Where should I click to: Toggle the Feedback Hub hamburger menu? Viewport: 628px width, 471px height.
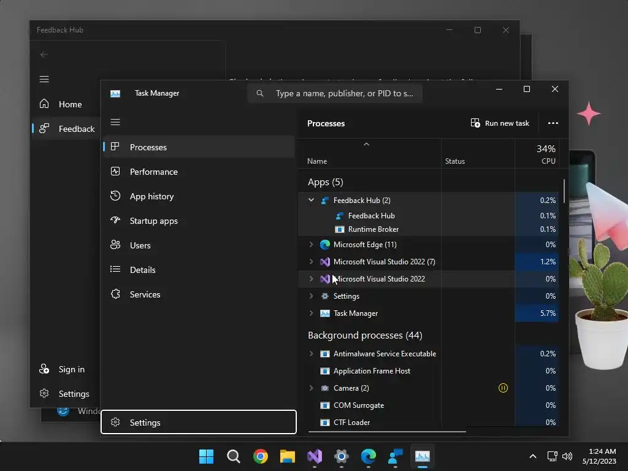coord(44,79)
